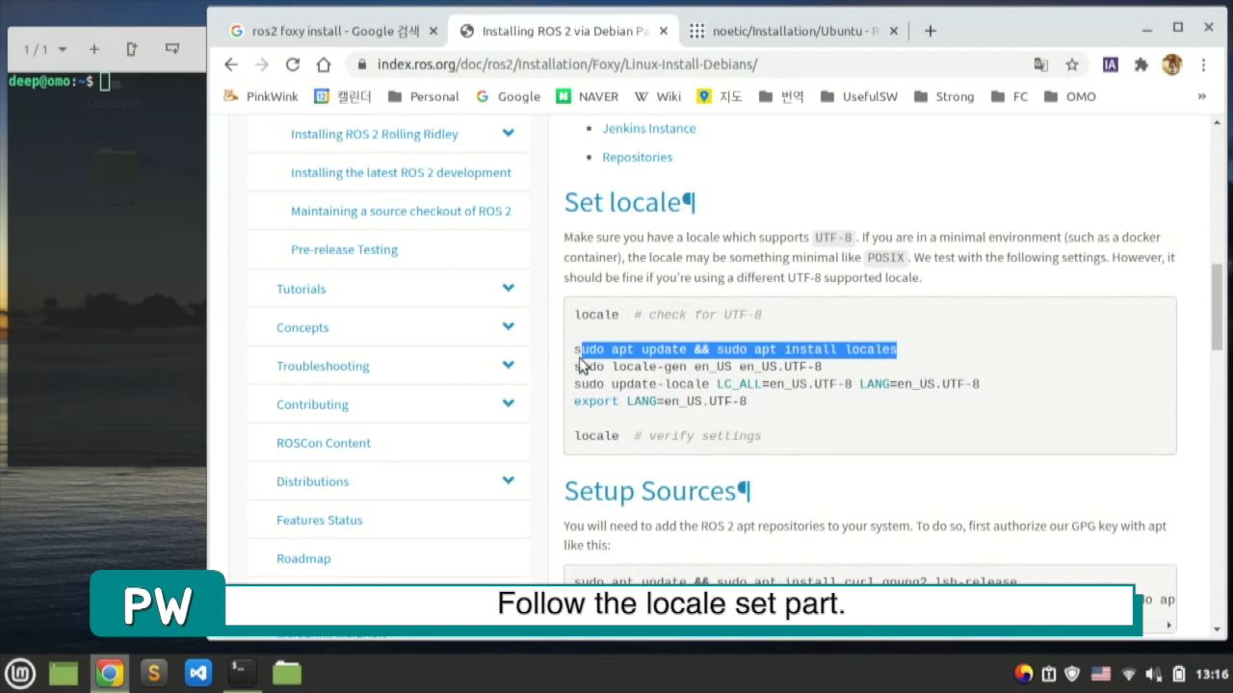Open the PinkWink bookmark
The width and height of the screenshot is (1233, 693).
(261, 96)
